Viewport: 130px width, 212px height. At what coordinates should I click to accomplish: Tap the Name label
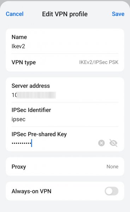click(19, 37)
